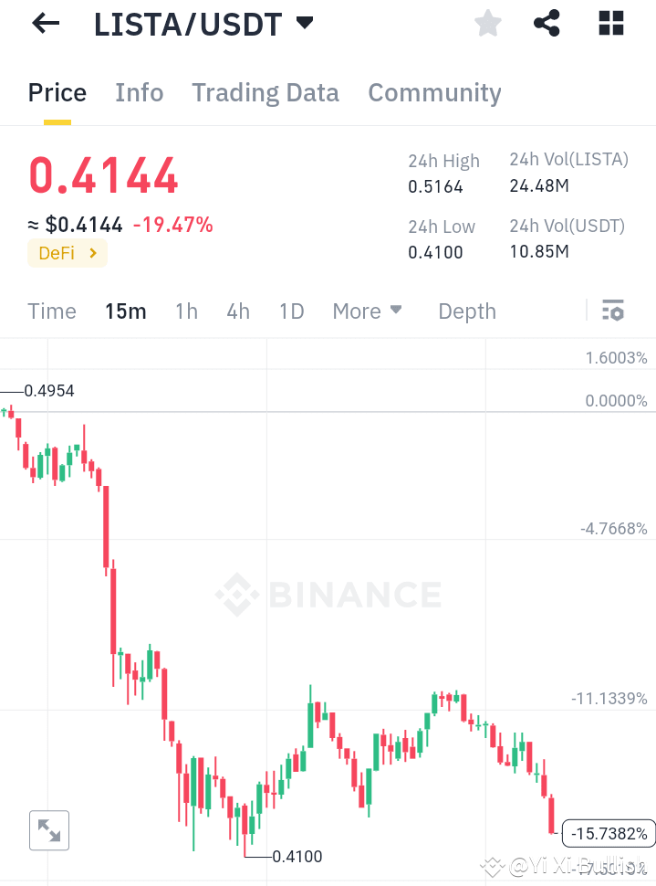Tap the watermark icon beside @Yi Xi
Image resolution: width=656 pixels, height=886 pixels.
point(494,866)
